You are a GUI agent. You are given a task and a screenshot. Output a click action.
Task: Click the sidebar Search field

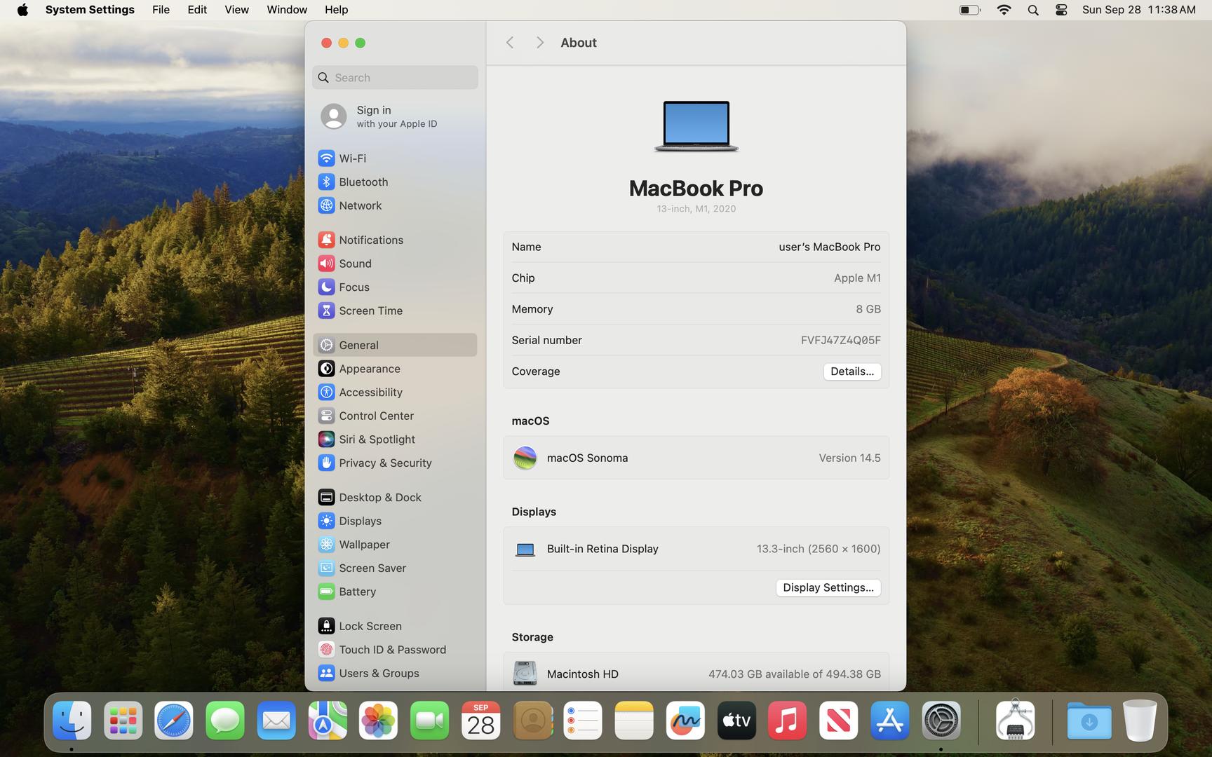pos(395,78)
